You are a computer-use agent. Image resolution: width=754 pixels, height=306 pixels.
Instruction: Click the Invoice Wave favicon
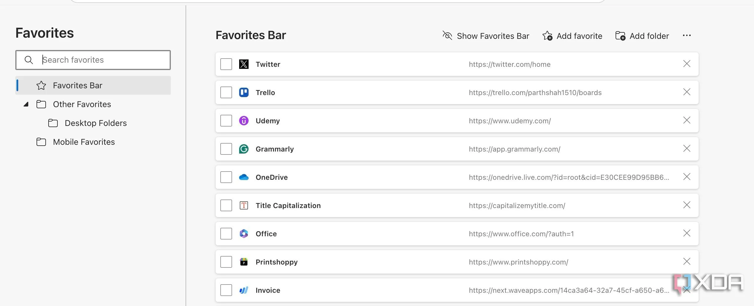coord(244,290)
